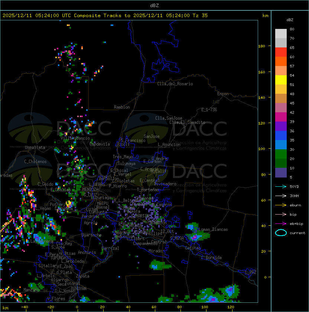Pick the magenta 39-42 dBZ legend swatch

(281, 117)
